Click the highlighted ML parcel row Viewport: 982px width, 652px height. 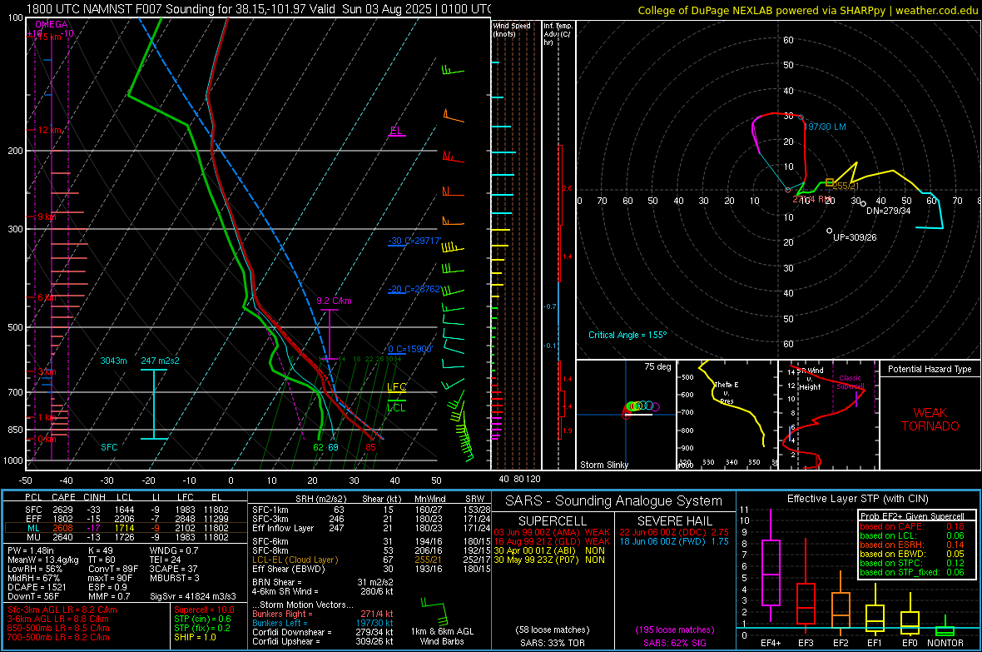[126, 528]
